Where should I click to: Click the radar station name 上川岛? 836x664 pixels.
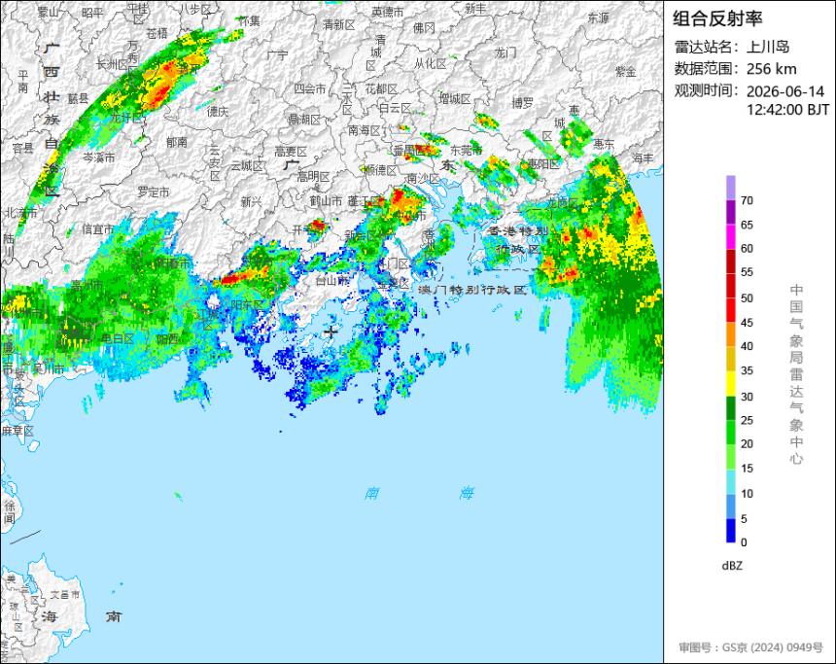[x=767, y=47]
